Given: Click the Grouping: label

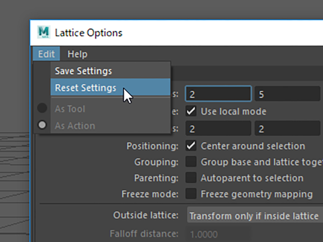Looking at the screenshot, I should coord(156,162).
